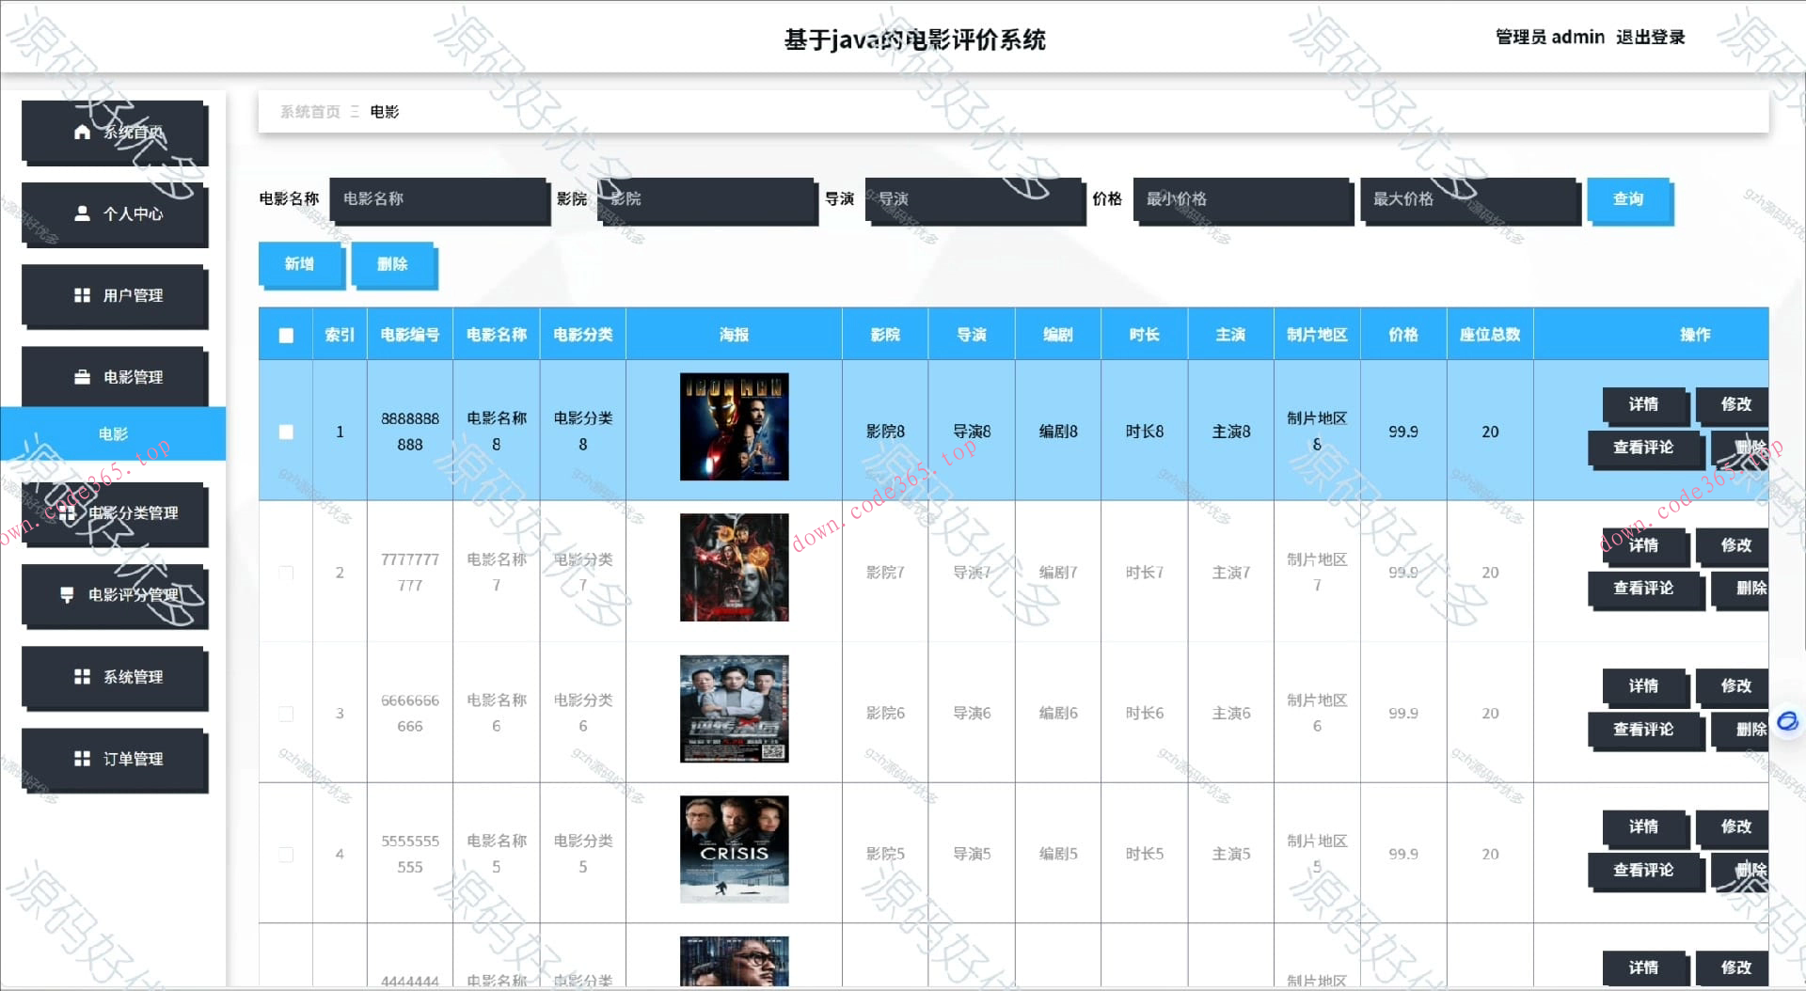
Task: Click the blue floating browser icon at right edge
Action: pyautogui.click(x=1787, y=721)
